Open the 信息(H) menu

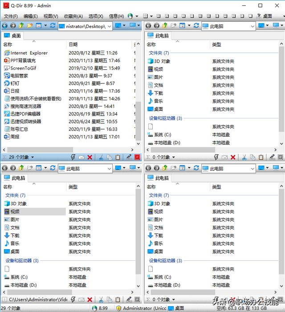tap(116, 16)
